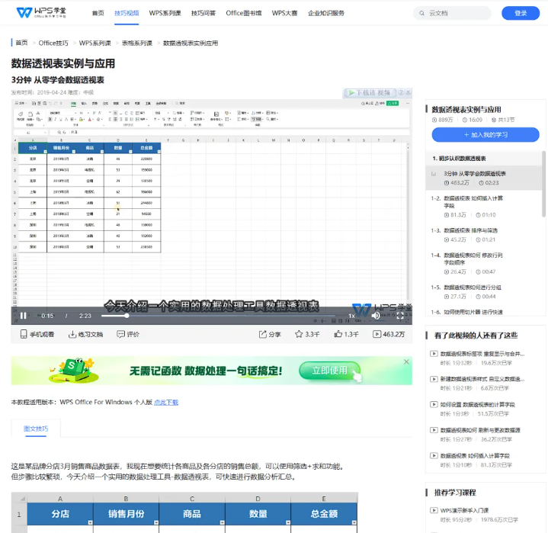This screenshot has height=533, width=548.
Task: Click play icon beside 如何设置 数据透视表的计算字段
Action: coord(434,405)
